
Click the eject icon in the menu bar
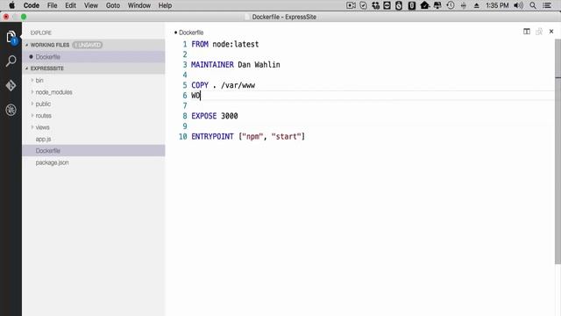(x=477, y=6)
